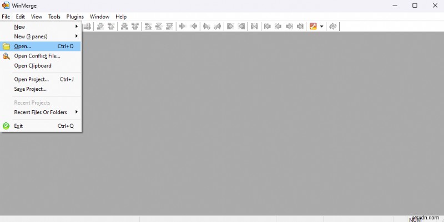444x222 pixels.
Task: Open Options with the orange wrench icon
Action: pos(313,26)
